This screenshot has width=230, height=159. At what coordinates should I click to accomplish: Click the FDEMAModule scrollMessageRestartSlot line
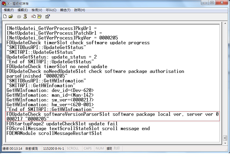pos(54,133)
